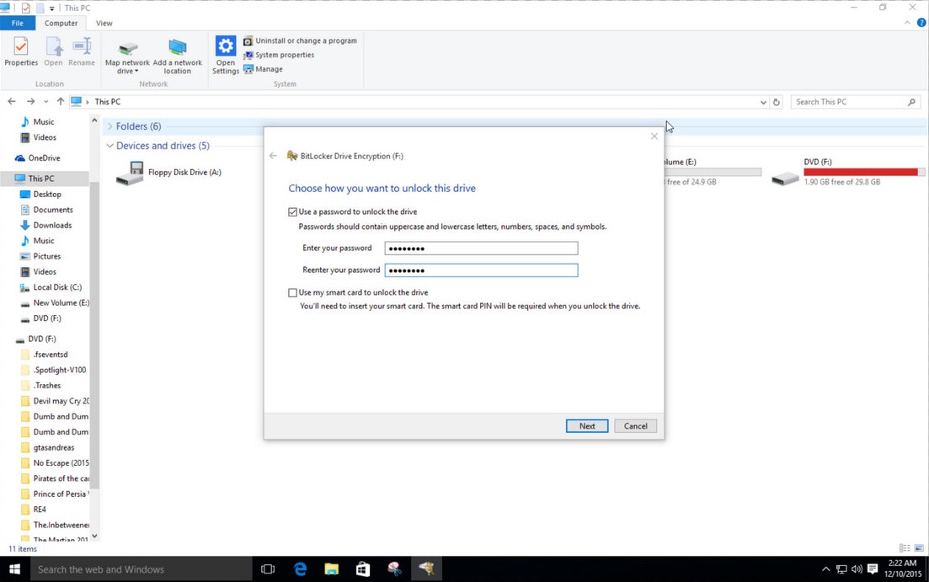The height and width of the screenshot is (582, 929).
Task: Uncheck Use a password to unlock
Action: coord(293,211)
